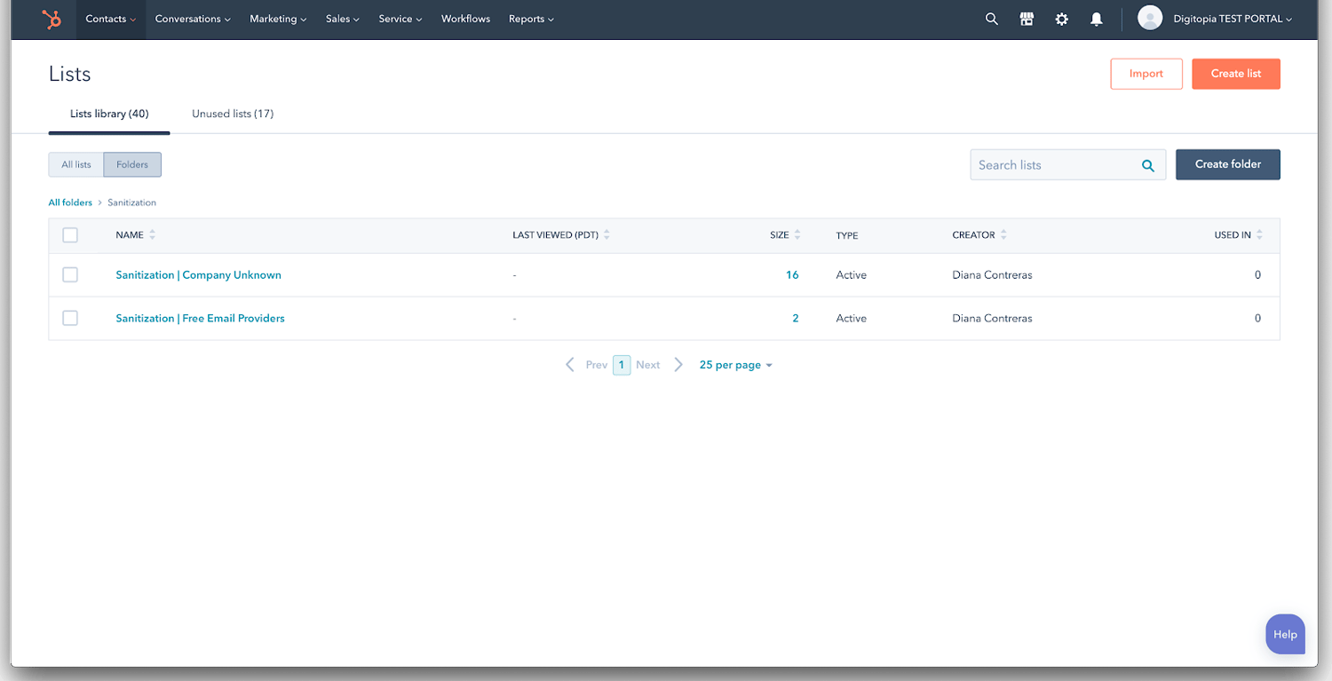The width and height of the screenshot is (1332, 681).
Task: Open the notifications bell icon
Action: [1096, 19]
